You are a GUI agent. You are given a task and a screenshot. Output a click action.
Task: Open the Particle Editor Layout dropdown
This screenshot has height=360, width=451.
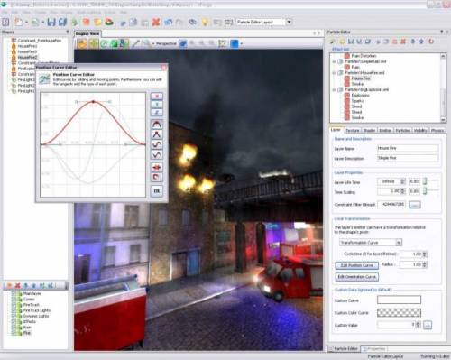point(289,22)
